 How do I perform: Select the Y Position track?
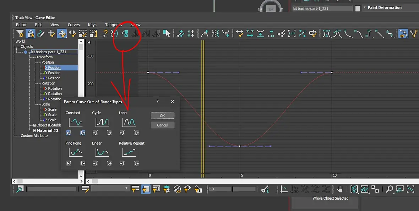point(53,73)
